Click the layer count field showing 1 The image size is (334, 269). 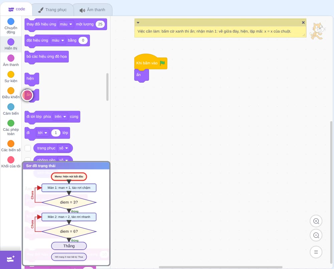[56, 132]
